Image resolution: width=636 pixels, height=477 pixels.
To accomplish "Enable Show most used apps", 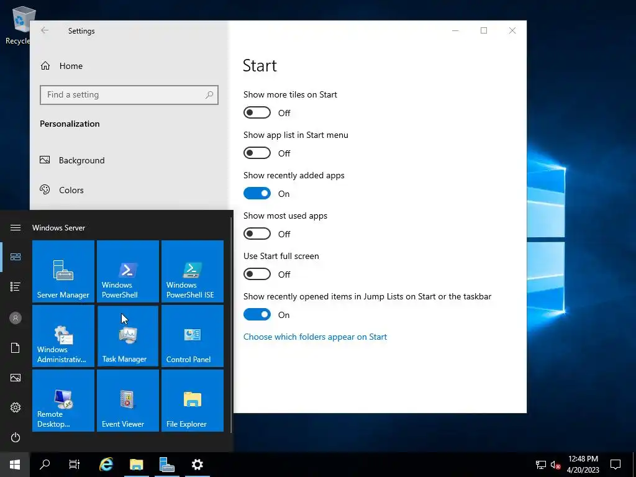I will (x=257, y=234).
